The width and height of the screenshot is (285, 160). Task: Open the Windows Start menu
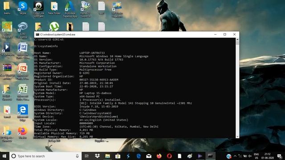[4, 156]
